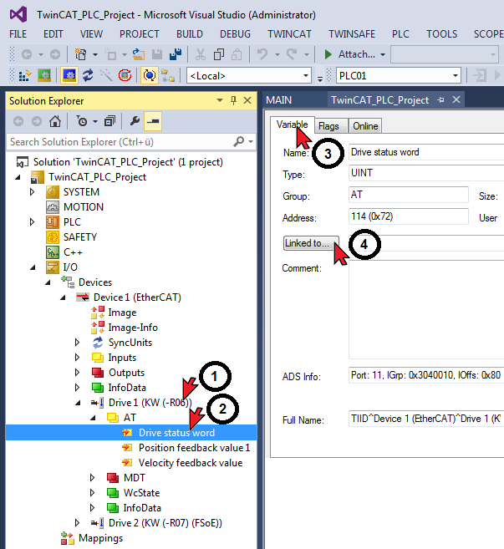Switch to the Flags tab
This screenshot has height=549, width=504.
[328, 126]
